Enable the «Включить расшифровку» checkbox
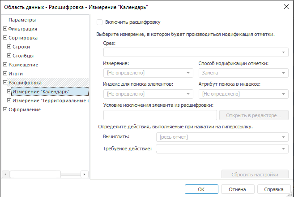294x197 pixels. (100, 22)
